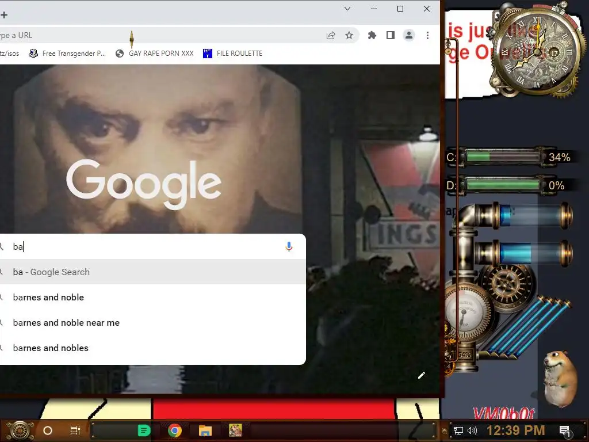589x442 pixels.
Task: Click the C: drive usage gauge
Action: tap(503, 157)
